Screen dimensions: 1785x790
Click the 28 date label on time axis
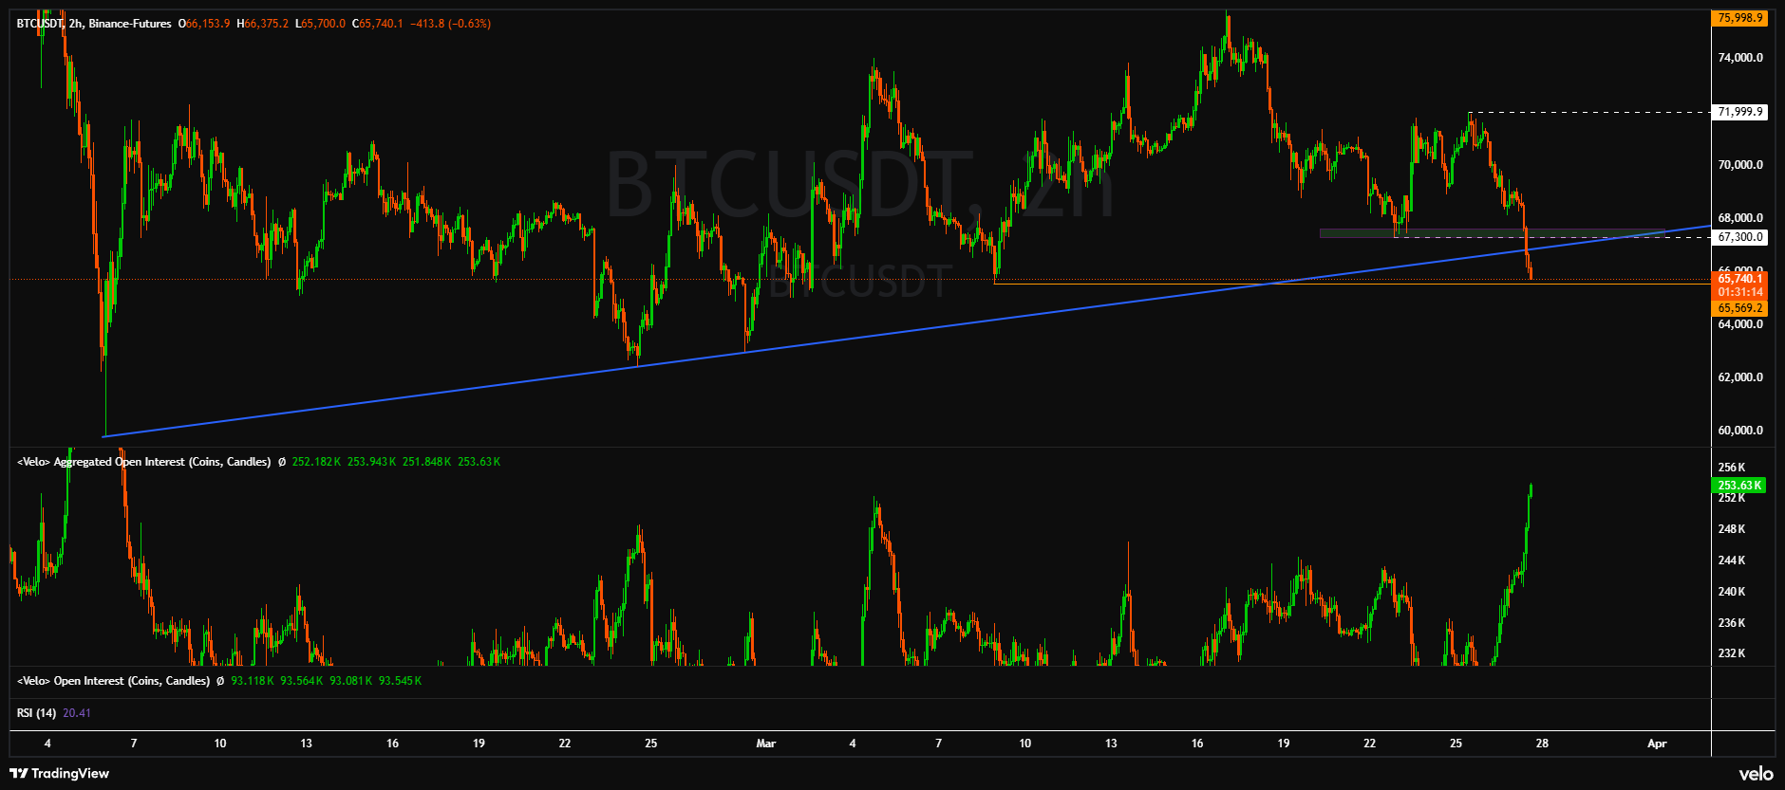tap(1542, 744)
